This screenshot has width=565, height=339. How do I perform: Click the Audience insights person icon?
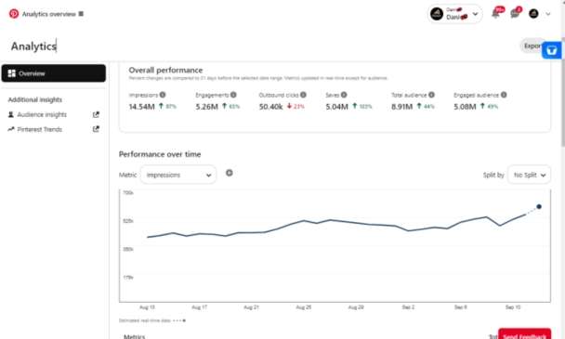click(11, 114)
